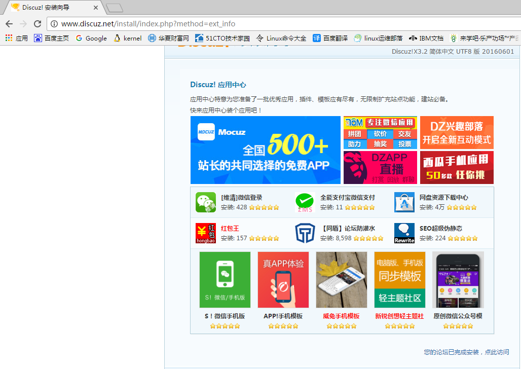Screen dimensions: 521x369
Task: Close the Discuz! 安装向导 tab
Action: (96, 7)
